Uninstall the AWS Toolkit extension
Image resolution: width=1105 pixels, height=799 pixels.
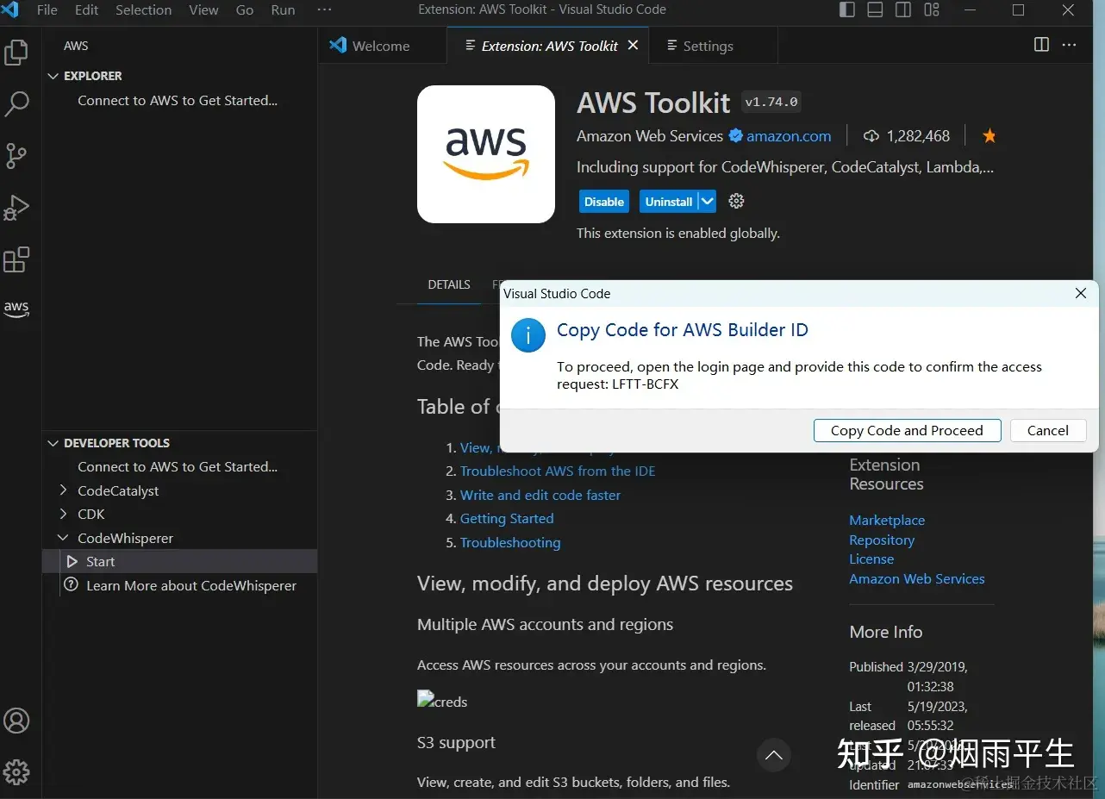[x=669, y=202]
